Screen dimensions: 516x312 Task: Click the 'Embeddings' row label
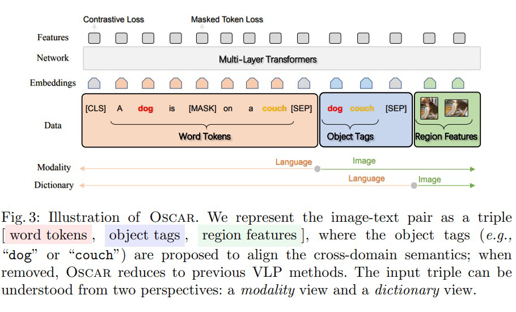[53, 83]
